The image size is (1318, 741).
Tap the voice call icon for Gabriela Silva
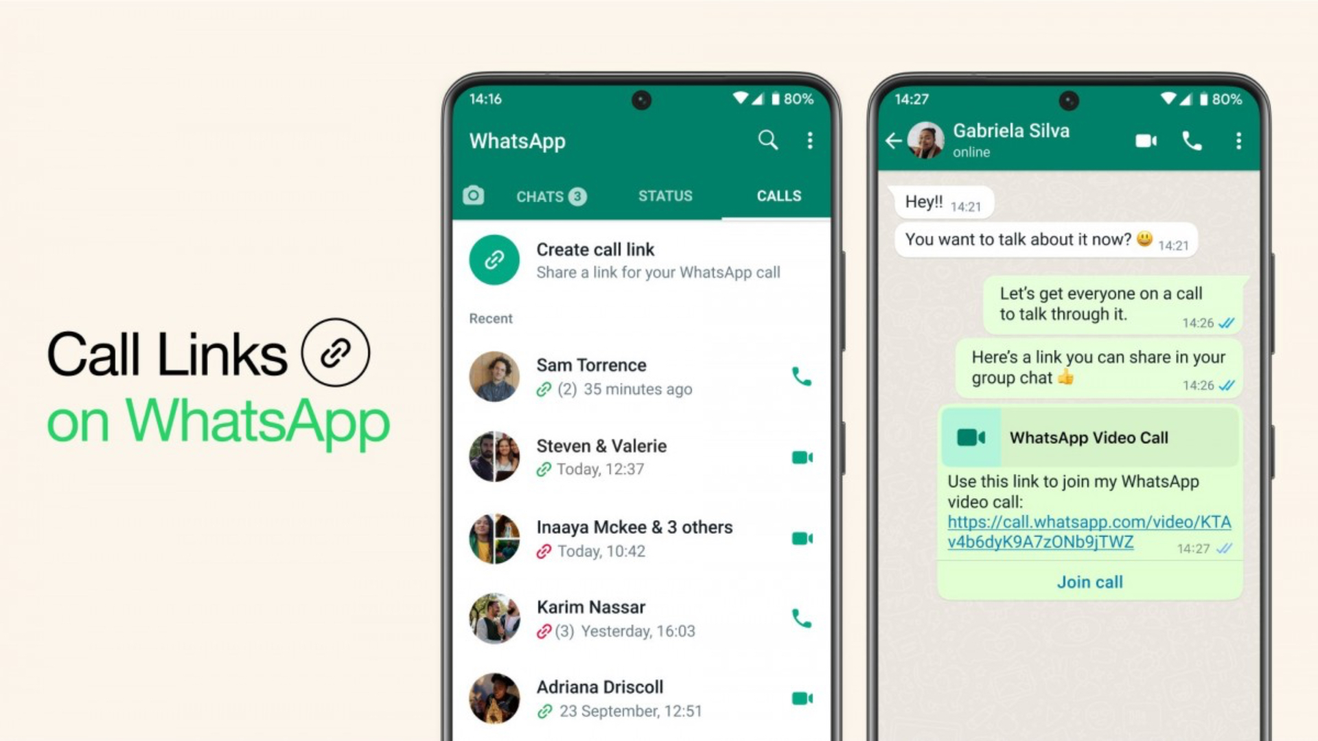coord(1195,141)
